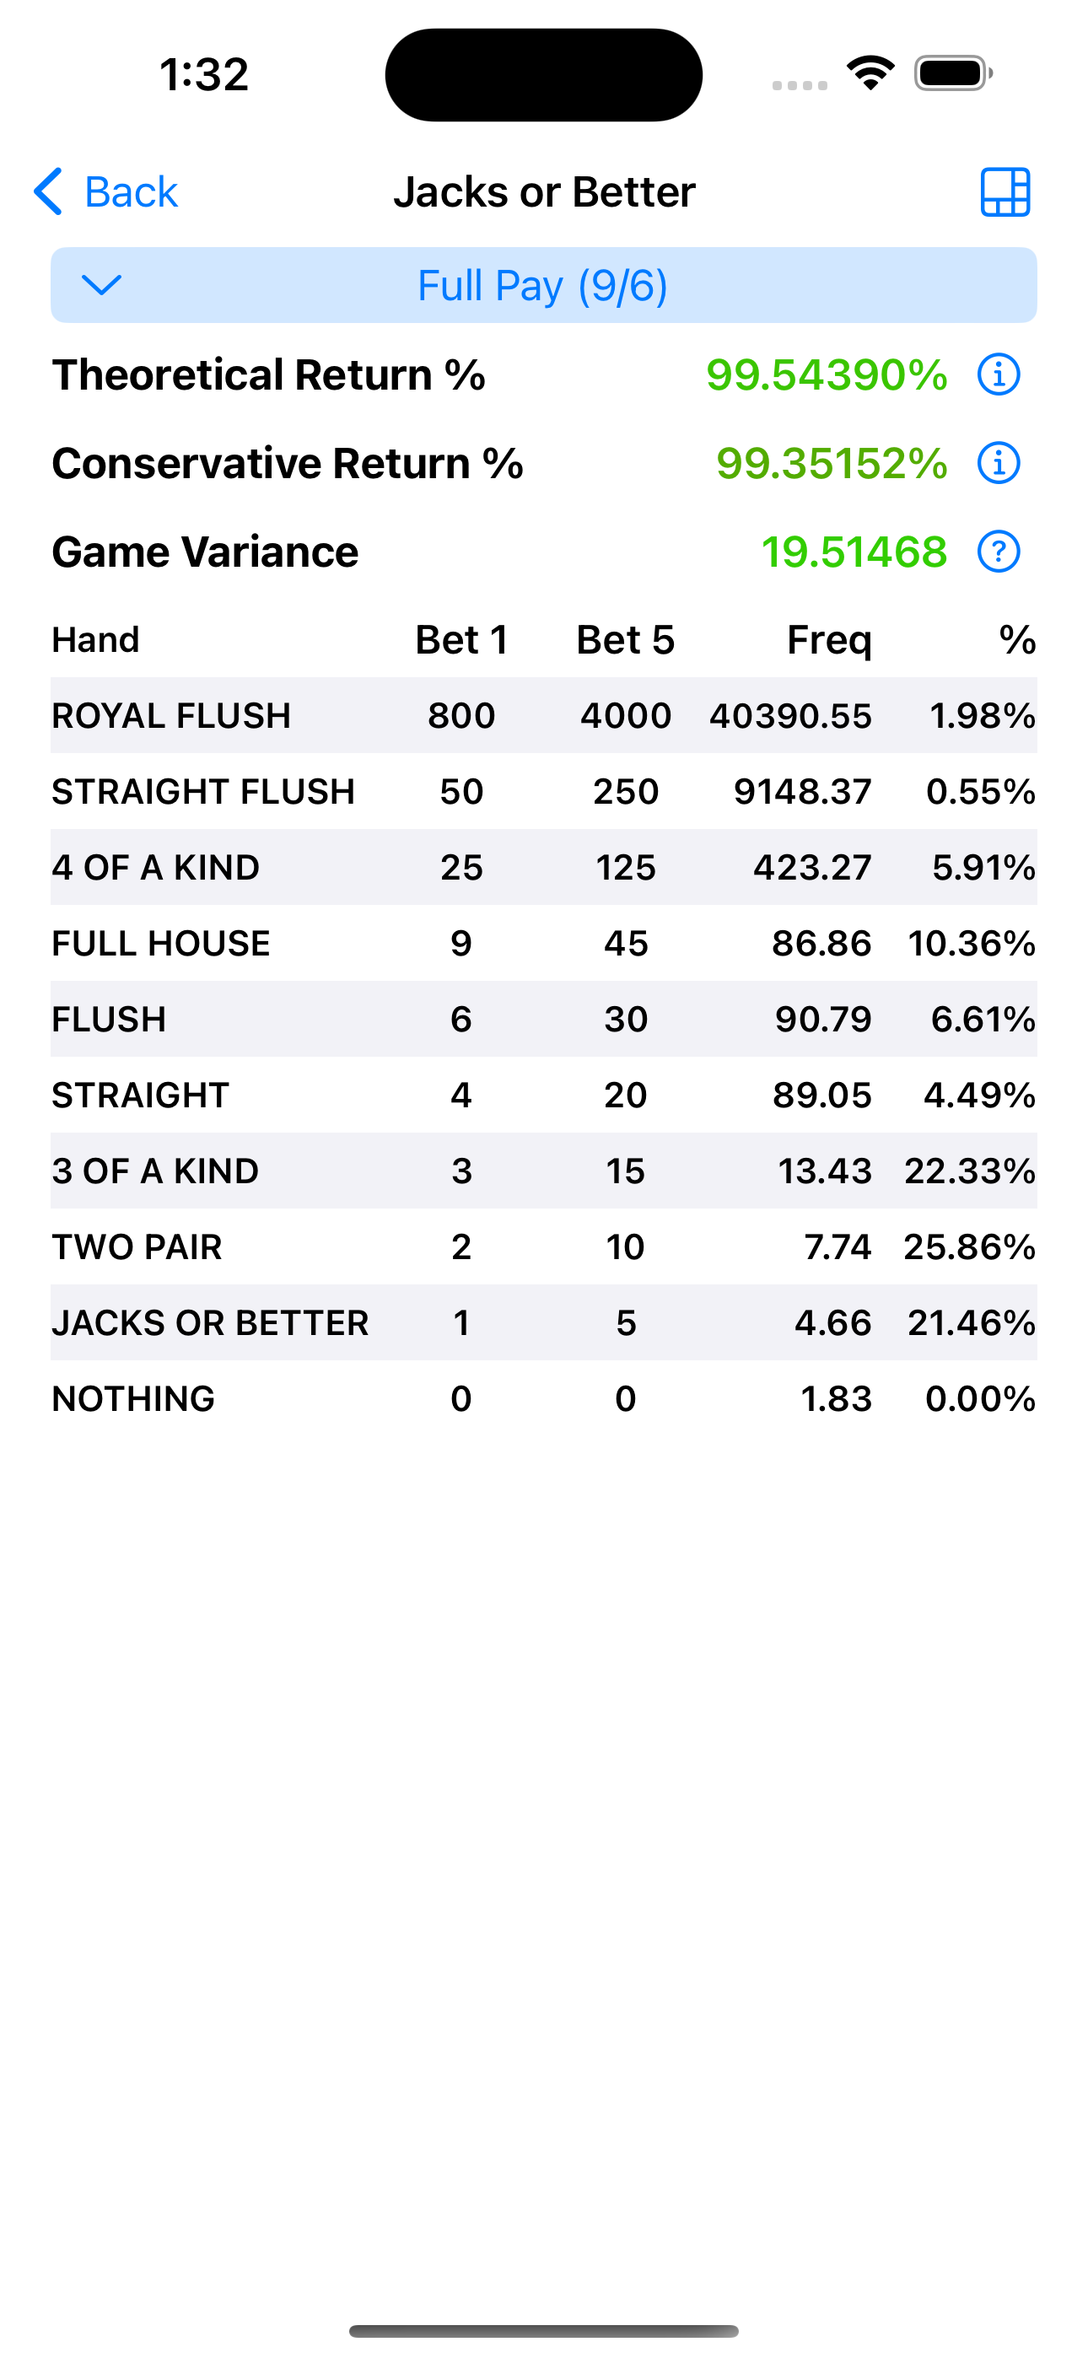Tap the 4 OF A KIND row
1088x2358 pixels.
(543, 868)
